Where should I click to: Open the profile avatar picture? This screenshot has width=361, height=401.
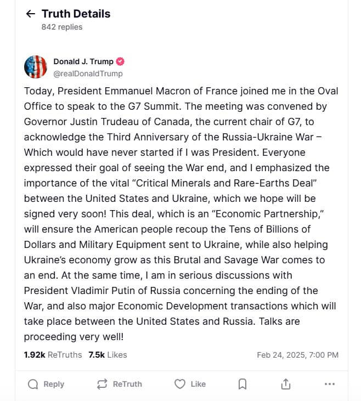click(x=36, y=67)
